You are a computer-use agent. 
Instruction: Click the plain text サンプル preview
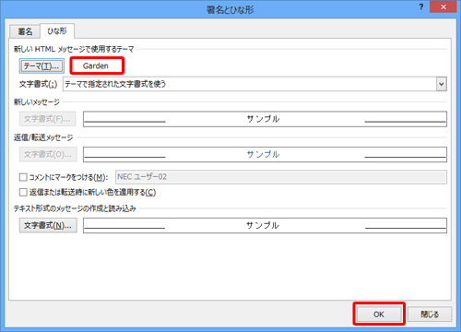(x=265, y=226)
